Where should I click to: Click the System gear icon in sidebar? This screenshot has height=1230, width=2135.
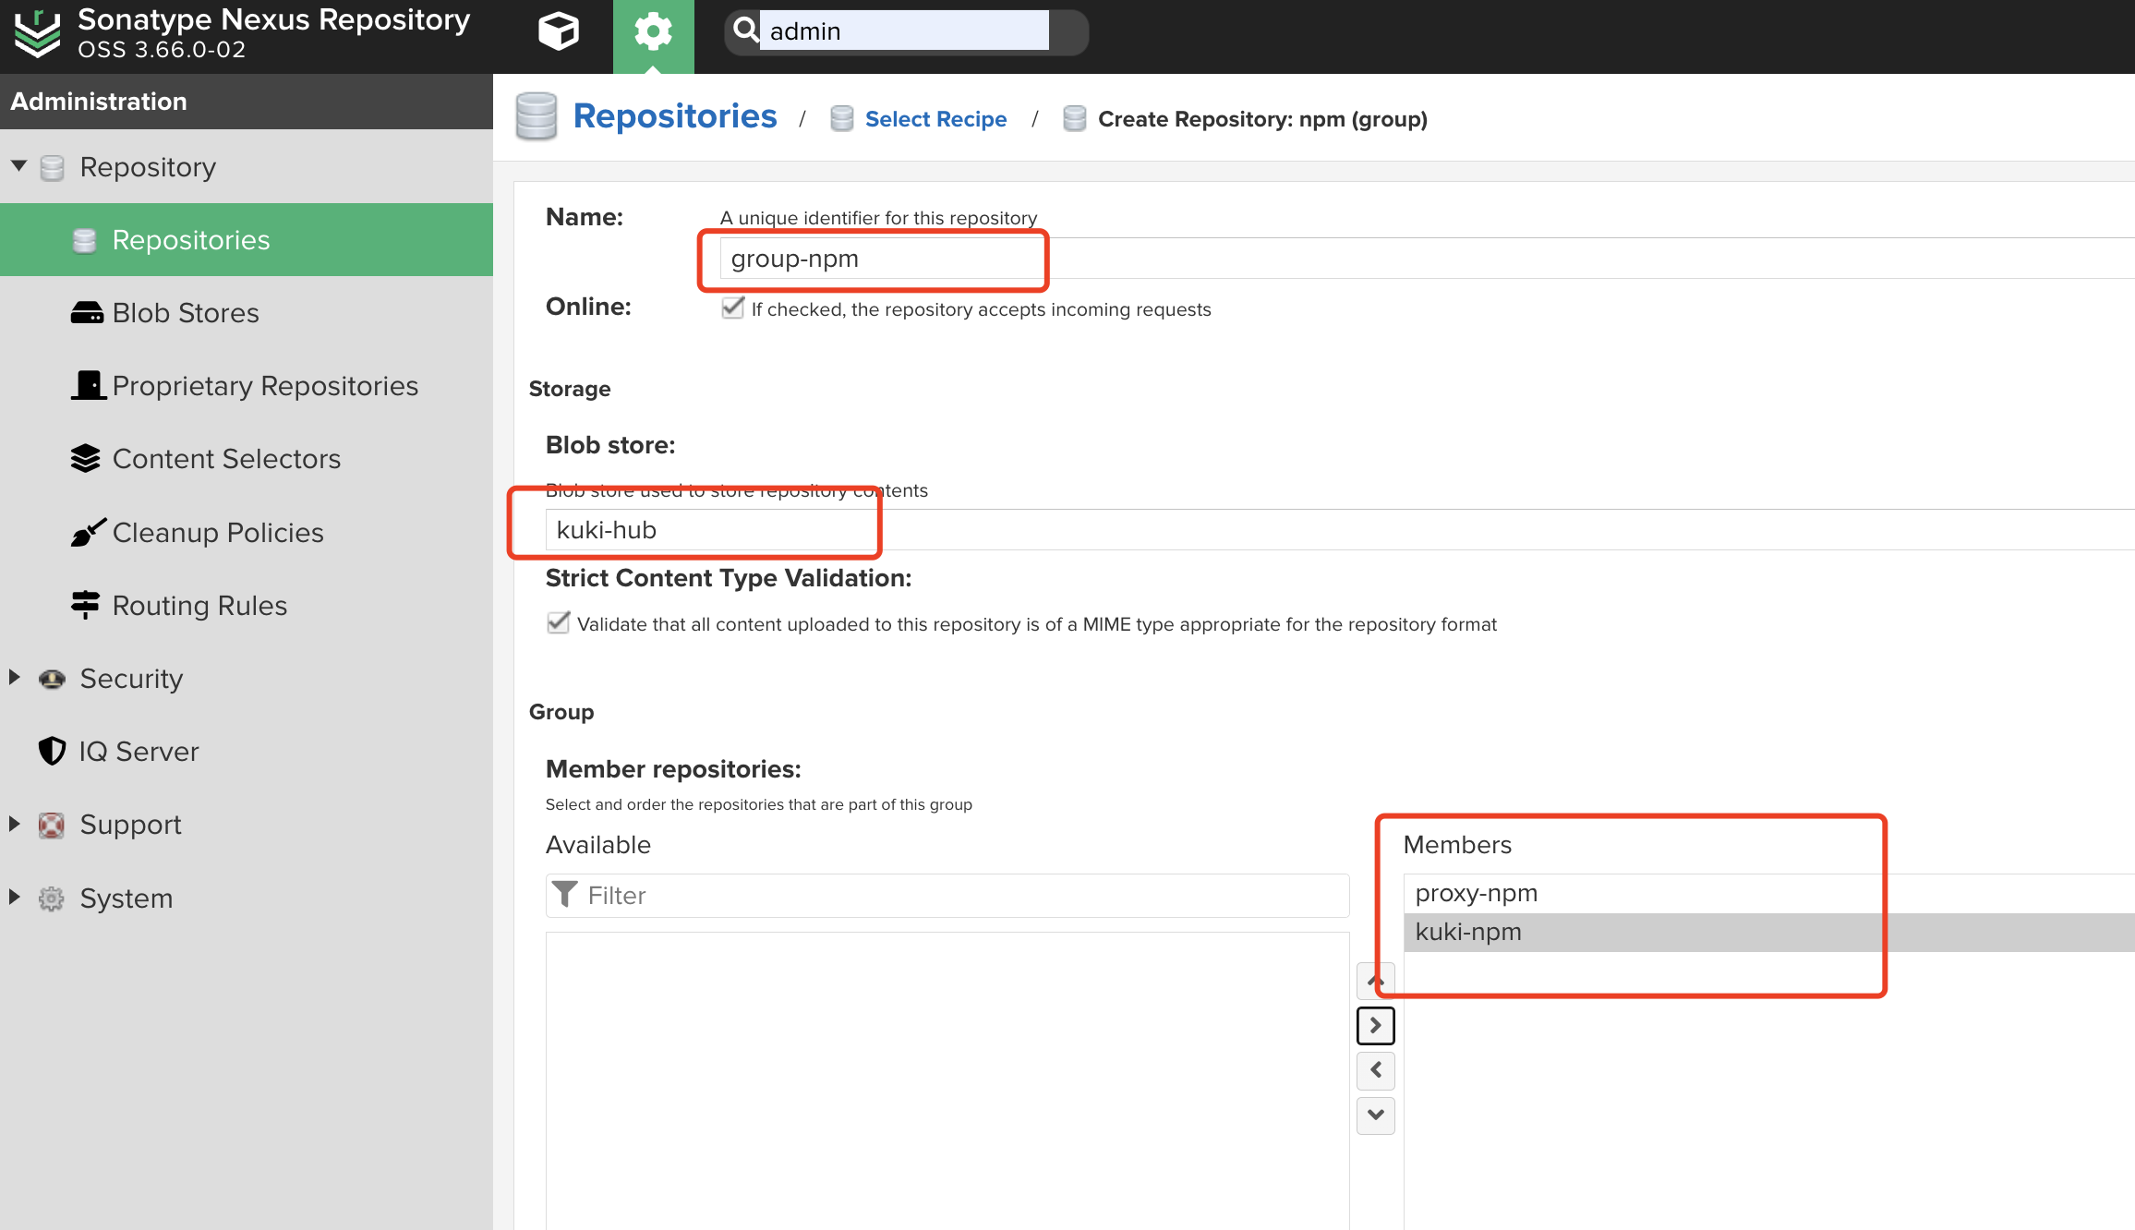pyautogui.click(x=52, y=898)
